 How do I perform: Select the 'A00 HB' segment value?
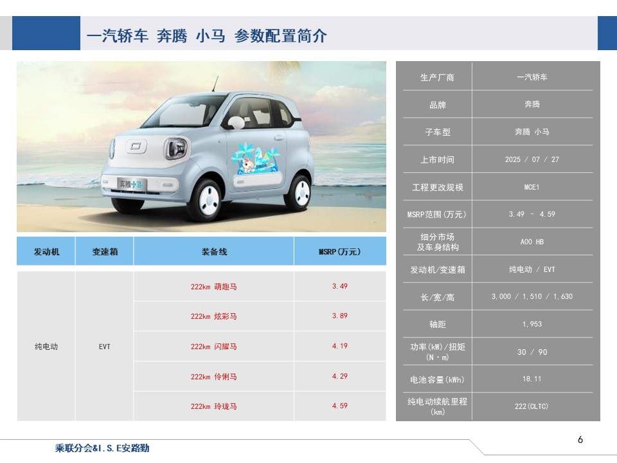(532, 242)
